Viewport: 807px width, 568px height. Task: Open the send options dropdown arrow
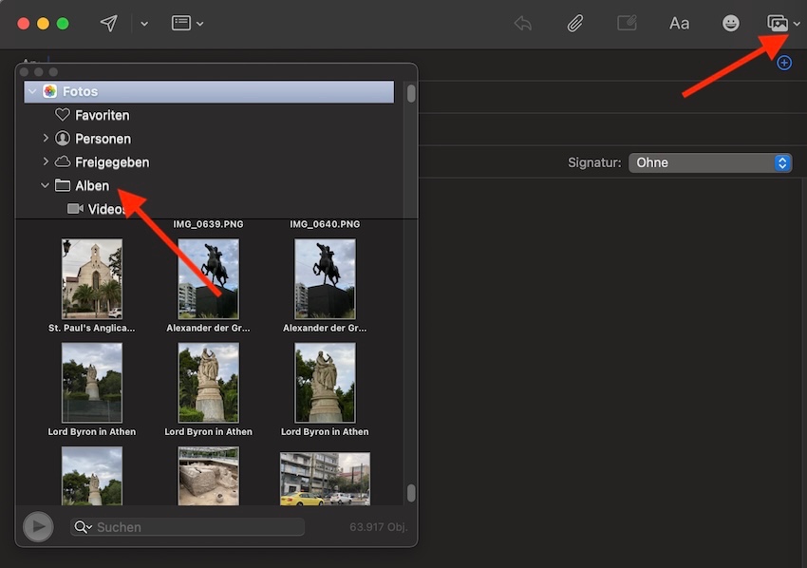(x=144, y=24)
